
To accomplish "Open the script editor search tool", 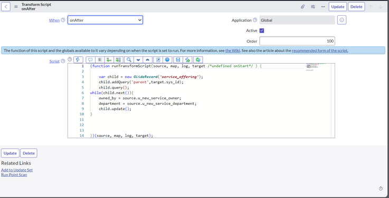I will coord(129,60).
